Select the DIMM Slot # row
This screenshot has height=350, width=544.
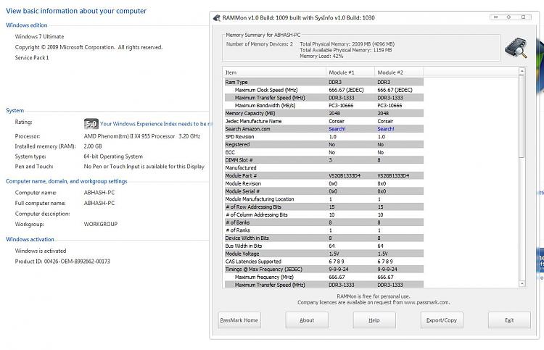(x=323, y=160)
